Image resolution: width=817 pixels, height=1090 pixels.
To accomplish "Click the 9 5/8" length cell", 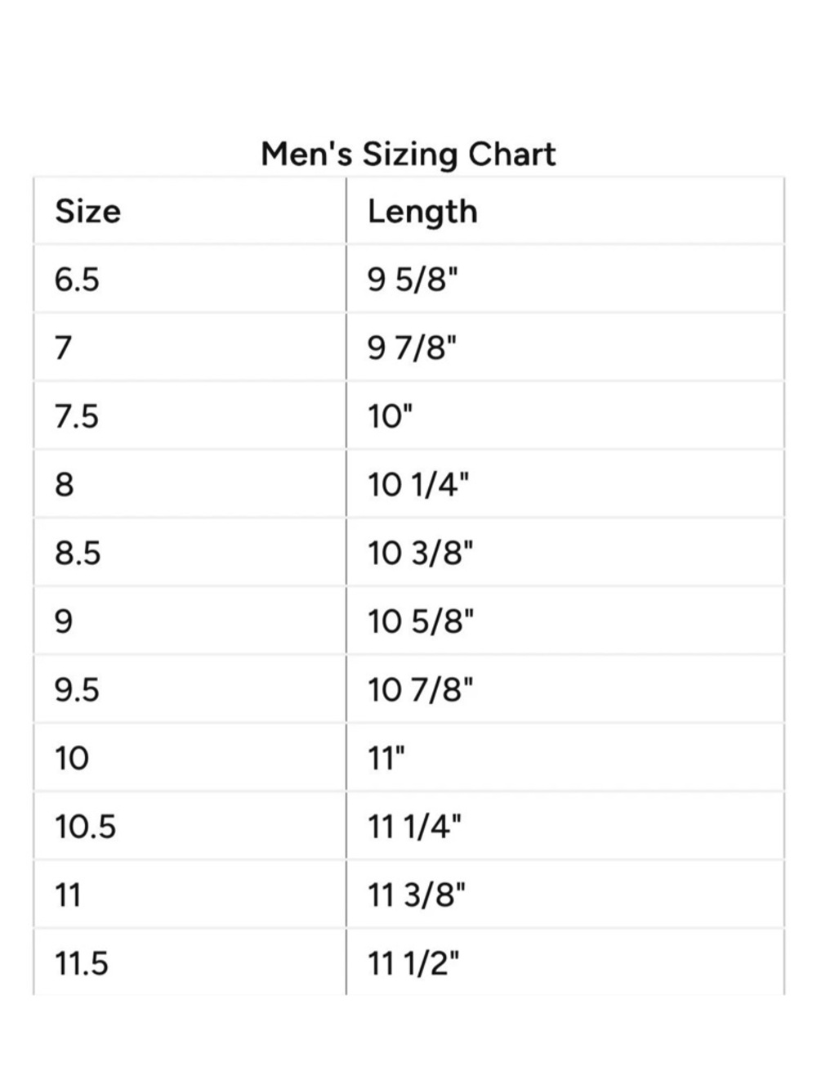I will click(565, 280).
